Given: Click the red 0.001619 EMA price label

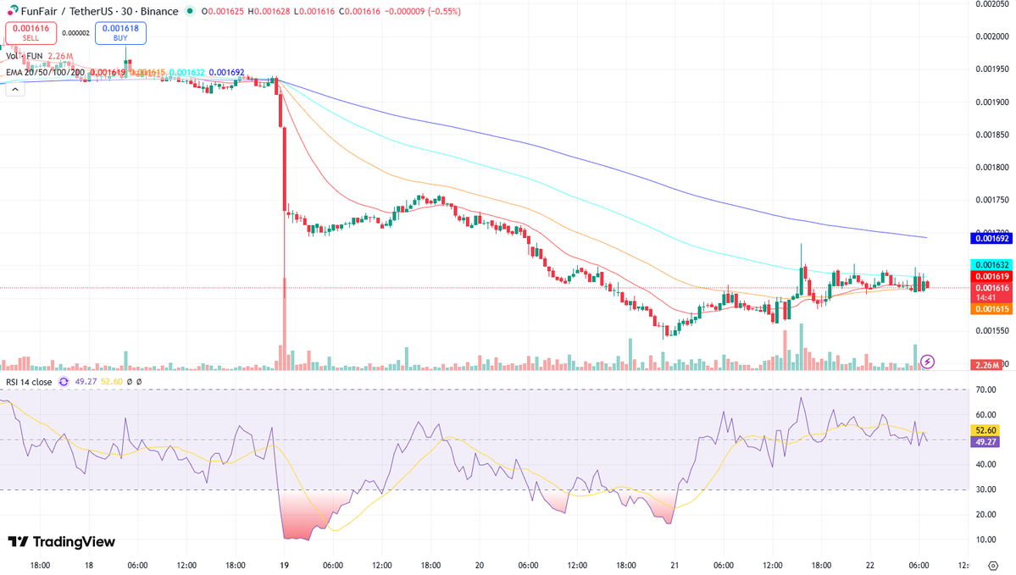Looking at the screenshot, I should click(991, 277).
